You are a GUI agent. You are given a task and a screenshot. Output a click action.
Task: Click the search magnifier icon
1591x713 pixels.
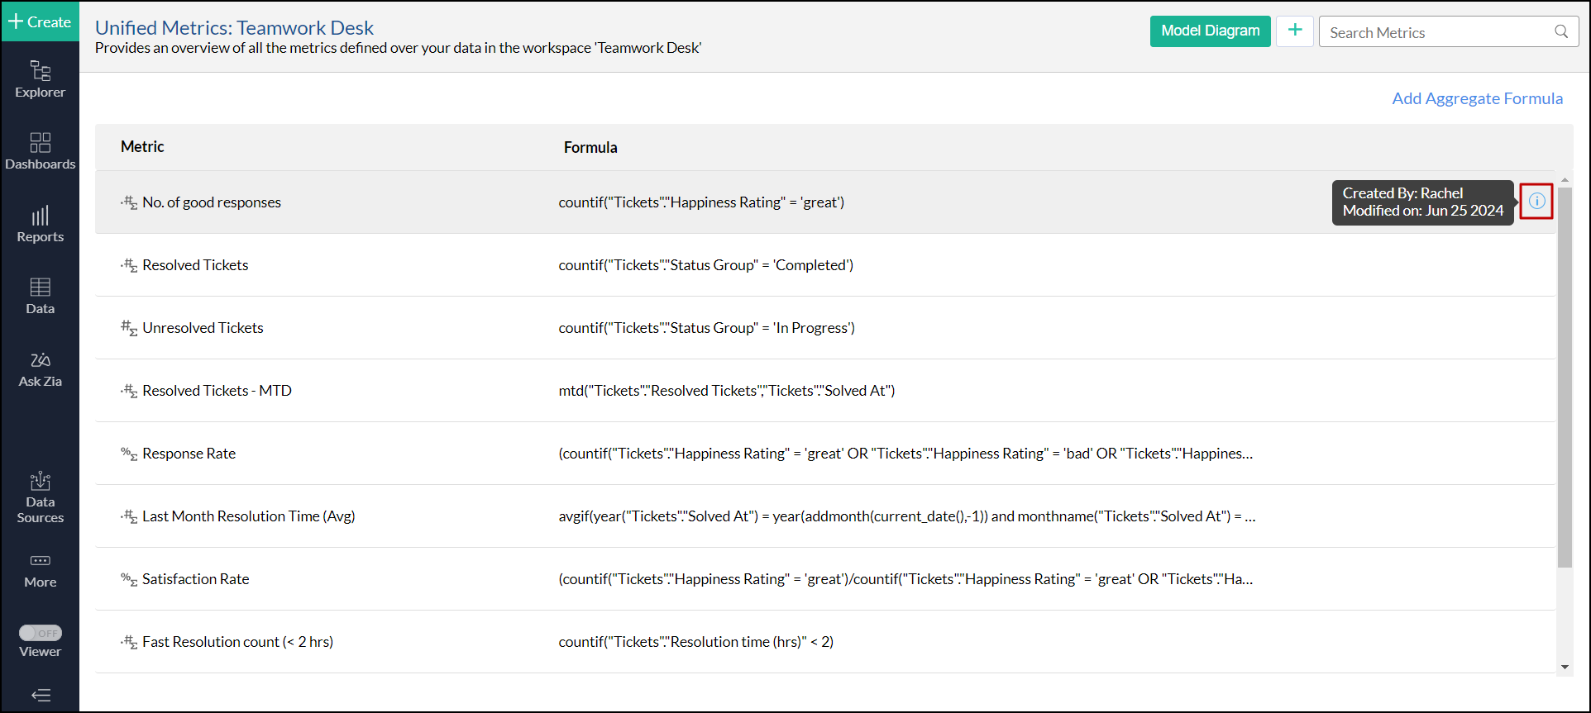pos(1561,31)
